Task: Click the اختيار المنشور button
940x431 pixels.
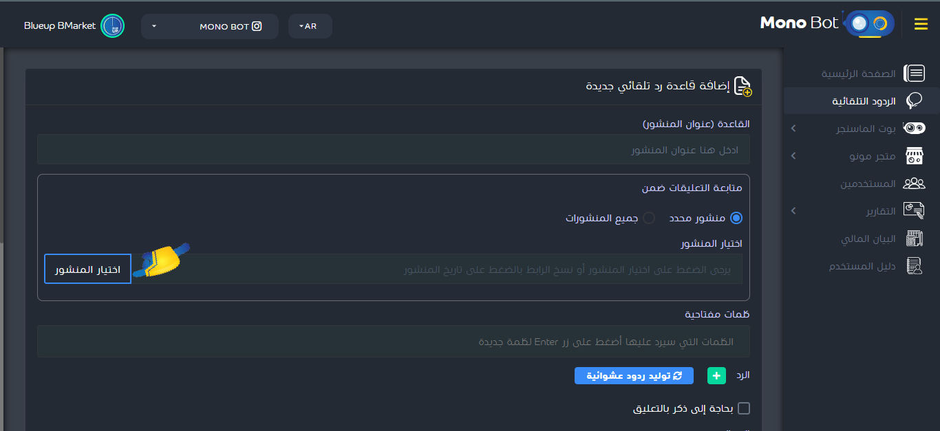Action: pyautogui.click(x=87, y=268)
